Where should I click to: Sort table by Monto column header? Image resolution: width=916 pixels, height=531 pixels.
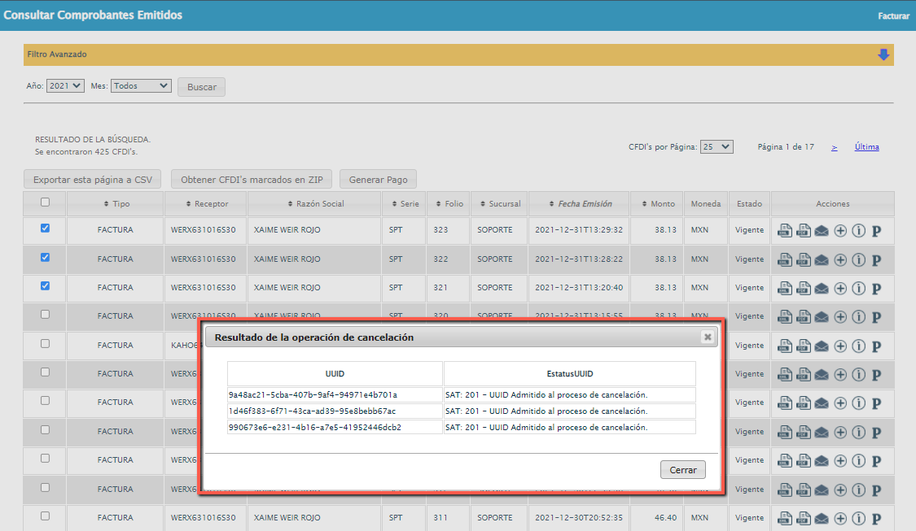[658, 204]
